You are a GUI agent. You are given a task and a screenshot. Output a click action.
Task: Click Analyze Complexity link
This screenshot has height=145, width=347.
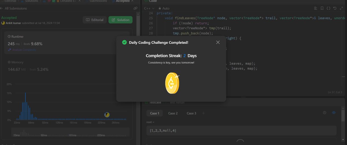pos(22,50)
